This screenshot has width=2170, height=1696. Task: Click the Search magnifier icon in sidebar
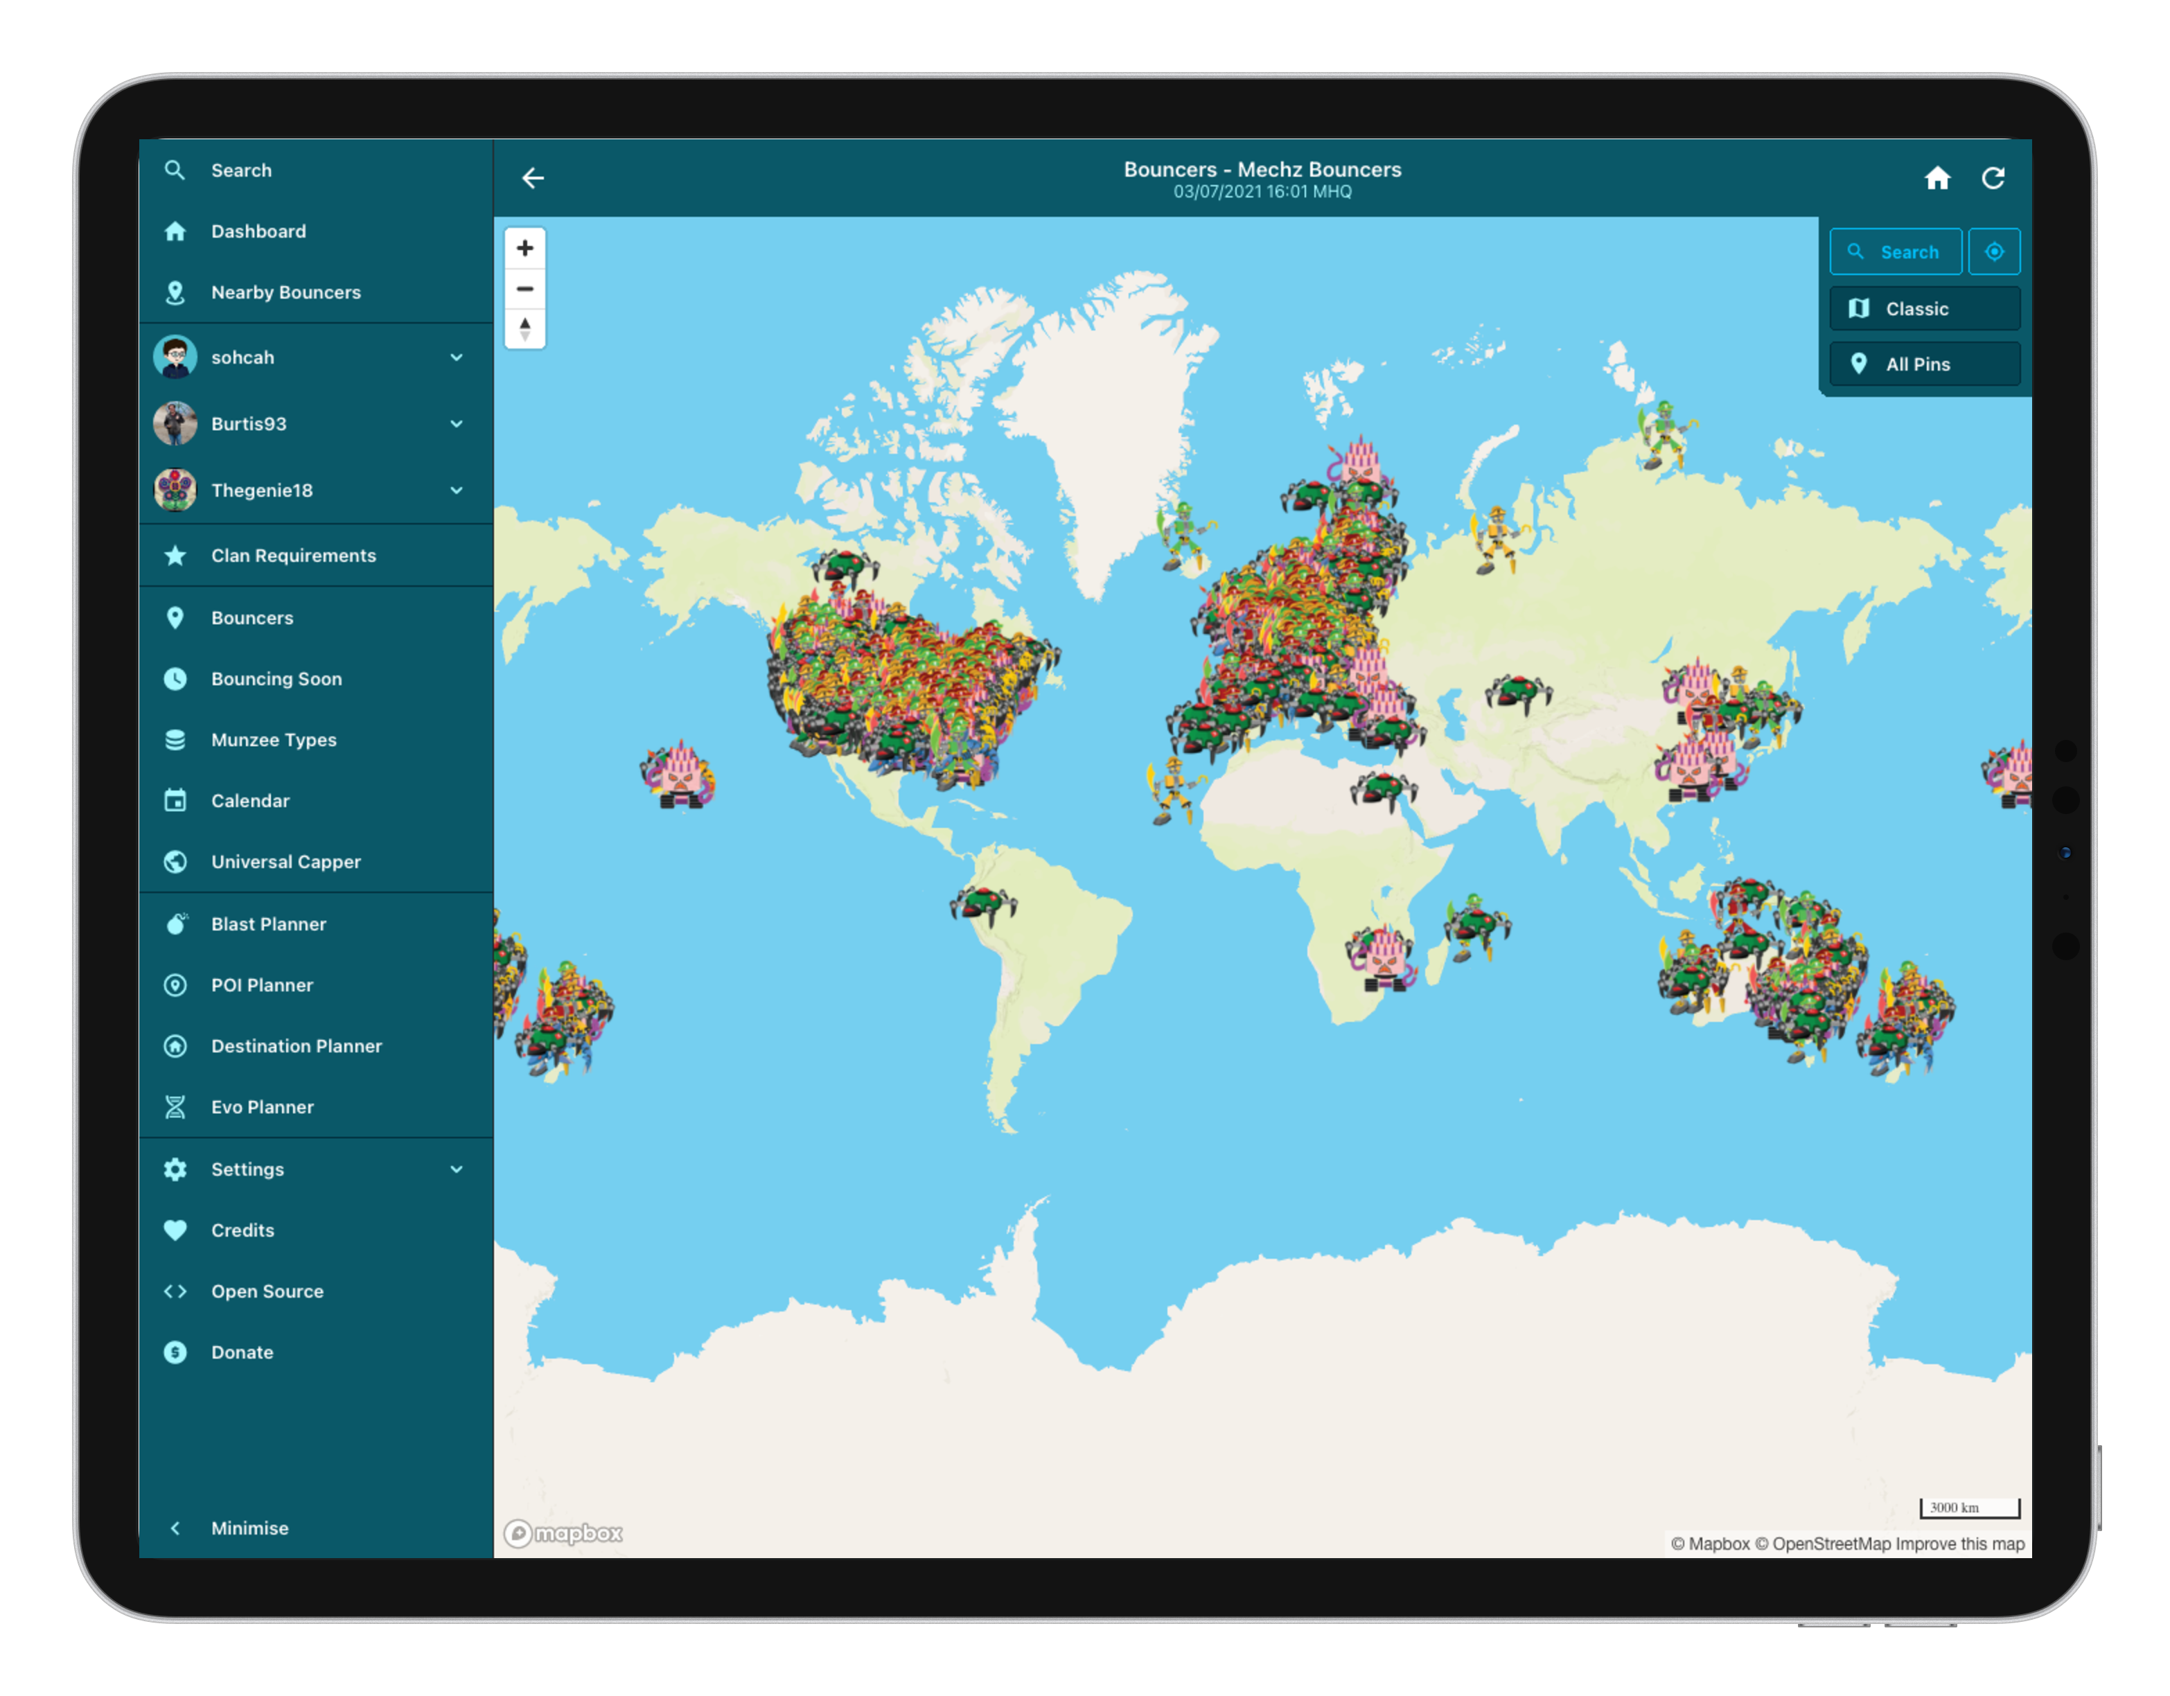tap(175, 170)
